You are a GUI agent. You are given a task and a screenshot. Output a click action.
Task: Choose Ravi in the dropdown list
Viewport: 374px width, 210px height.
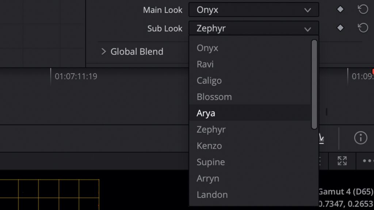[x=205, y=64]
